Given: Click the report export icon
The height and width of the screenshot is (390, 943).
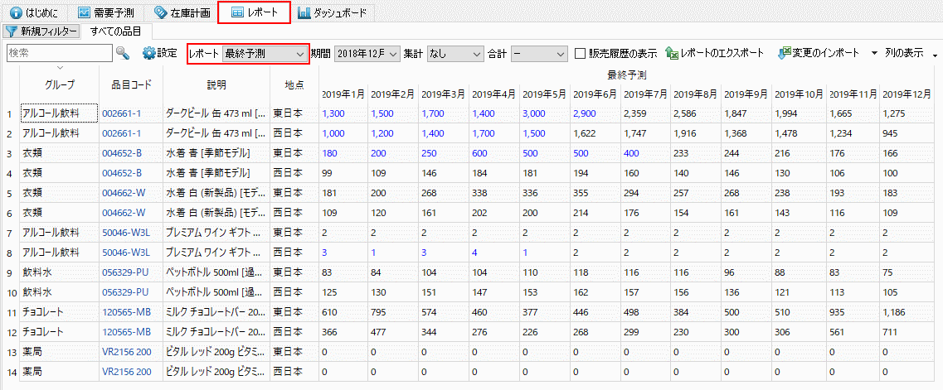Looking at the screenshot, I should [x=672, y=53].
